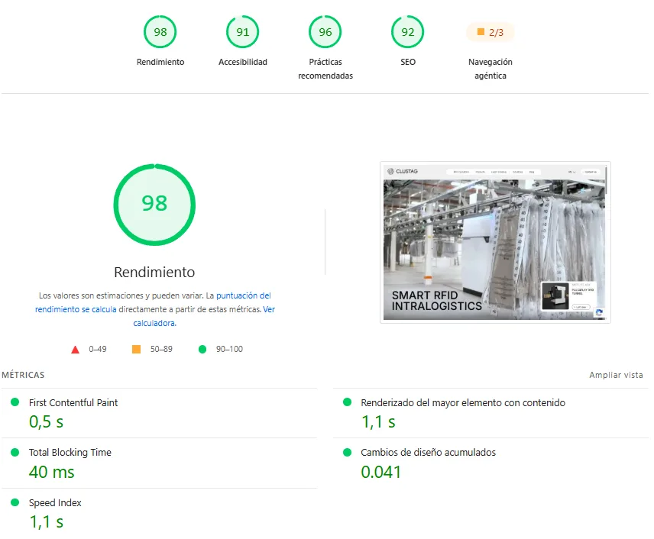The width and height of the screenshot is (654, 539).
Task: Click 'Renderizado del mayor elemento con contenido'
Action: [463, 402]
